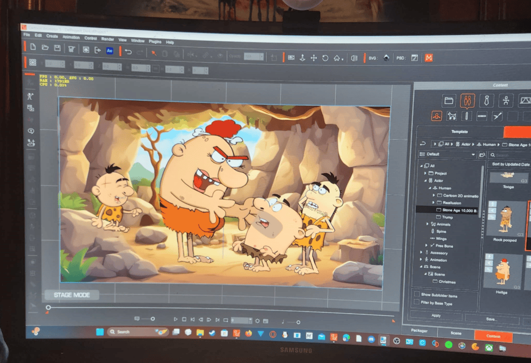This screenshot has width=531, height=363.
Task: Open timeline settings gear icon
Action: tap(257, 320)
